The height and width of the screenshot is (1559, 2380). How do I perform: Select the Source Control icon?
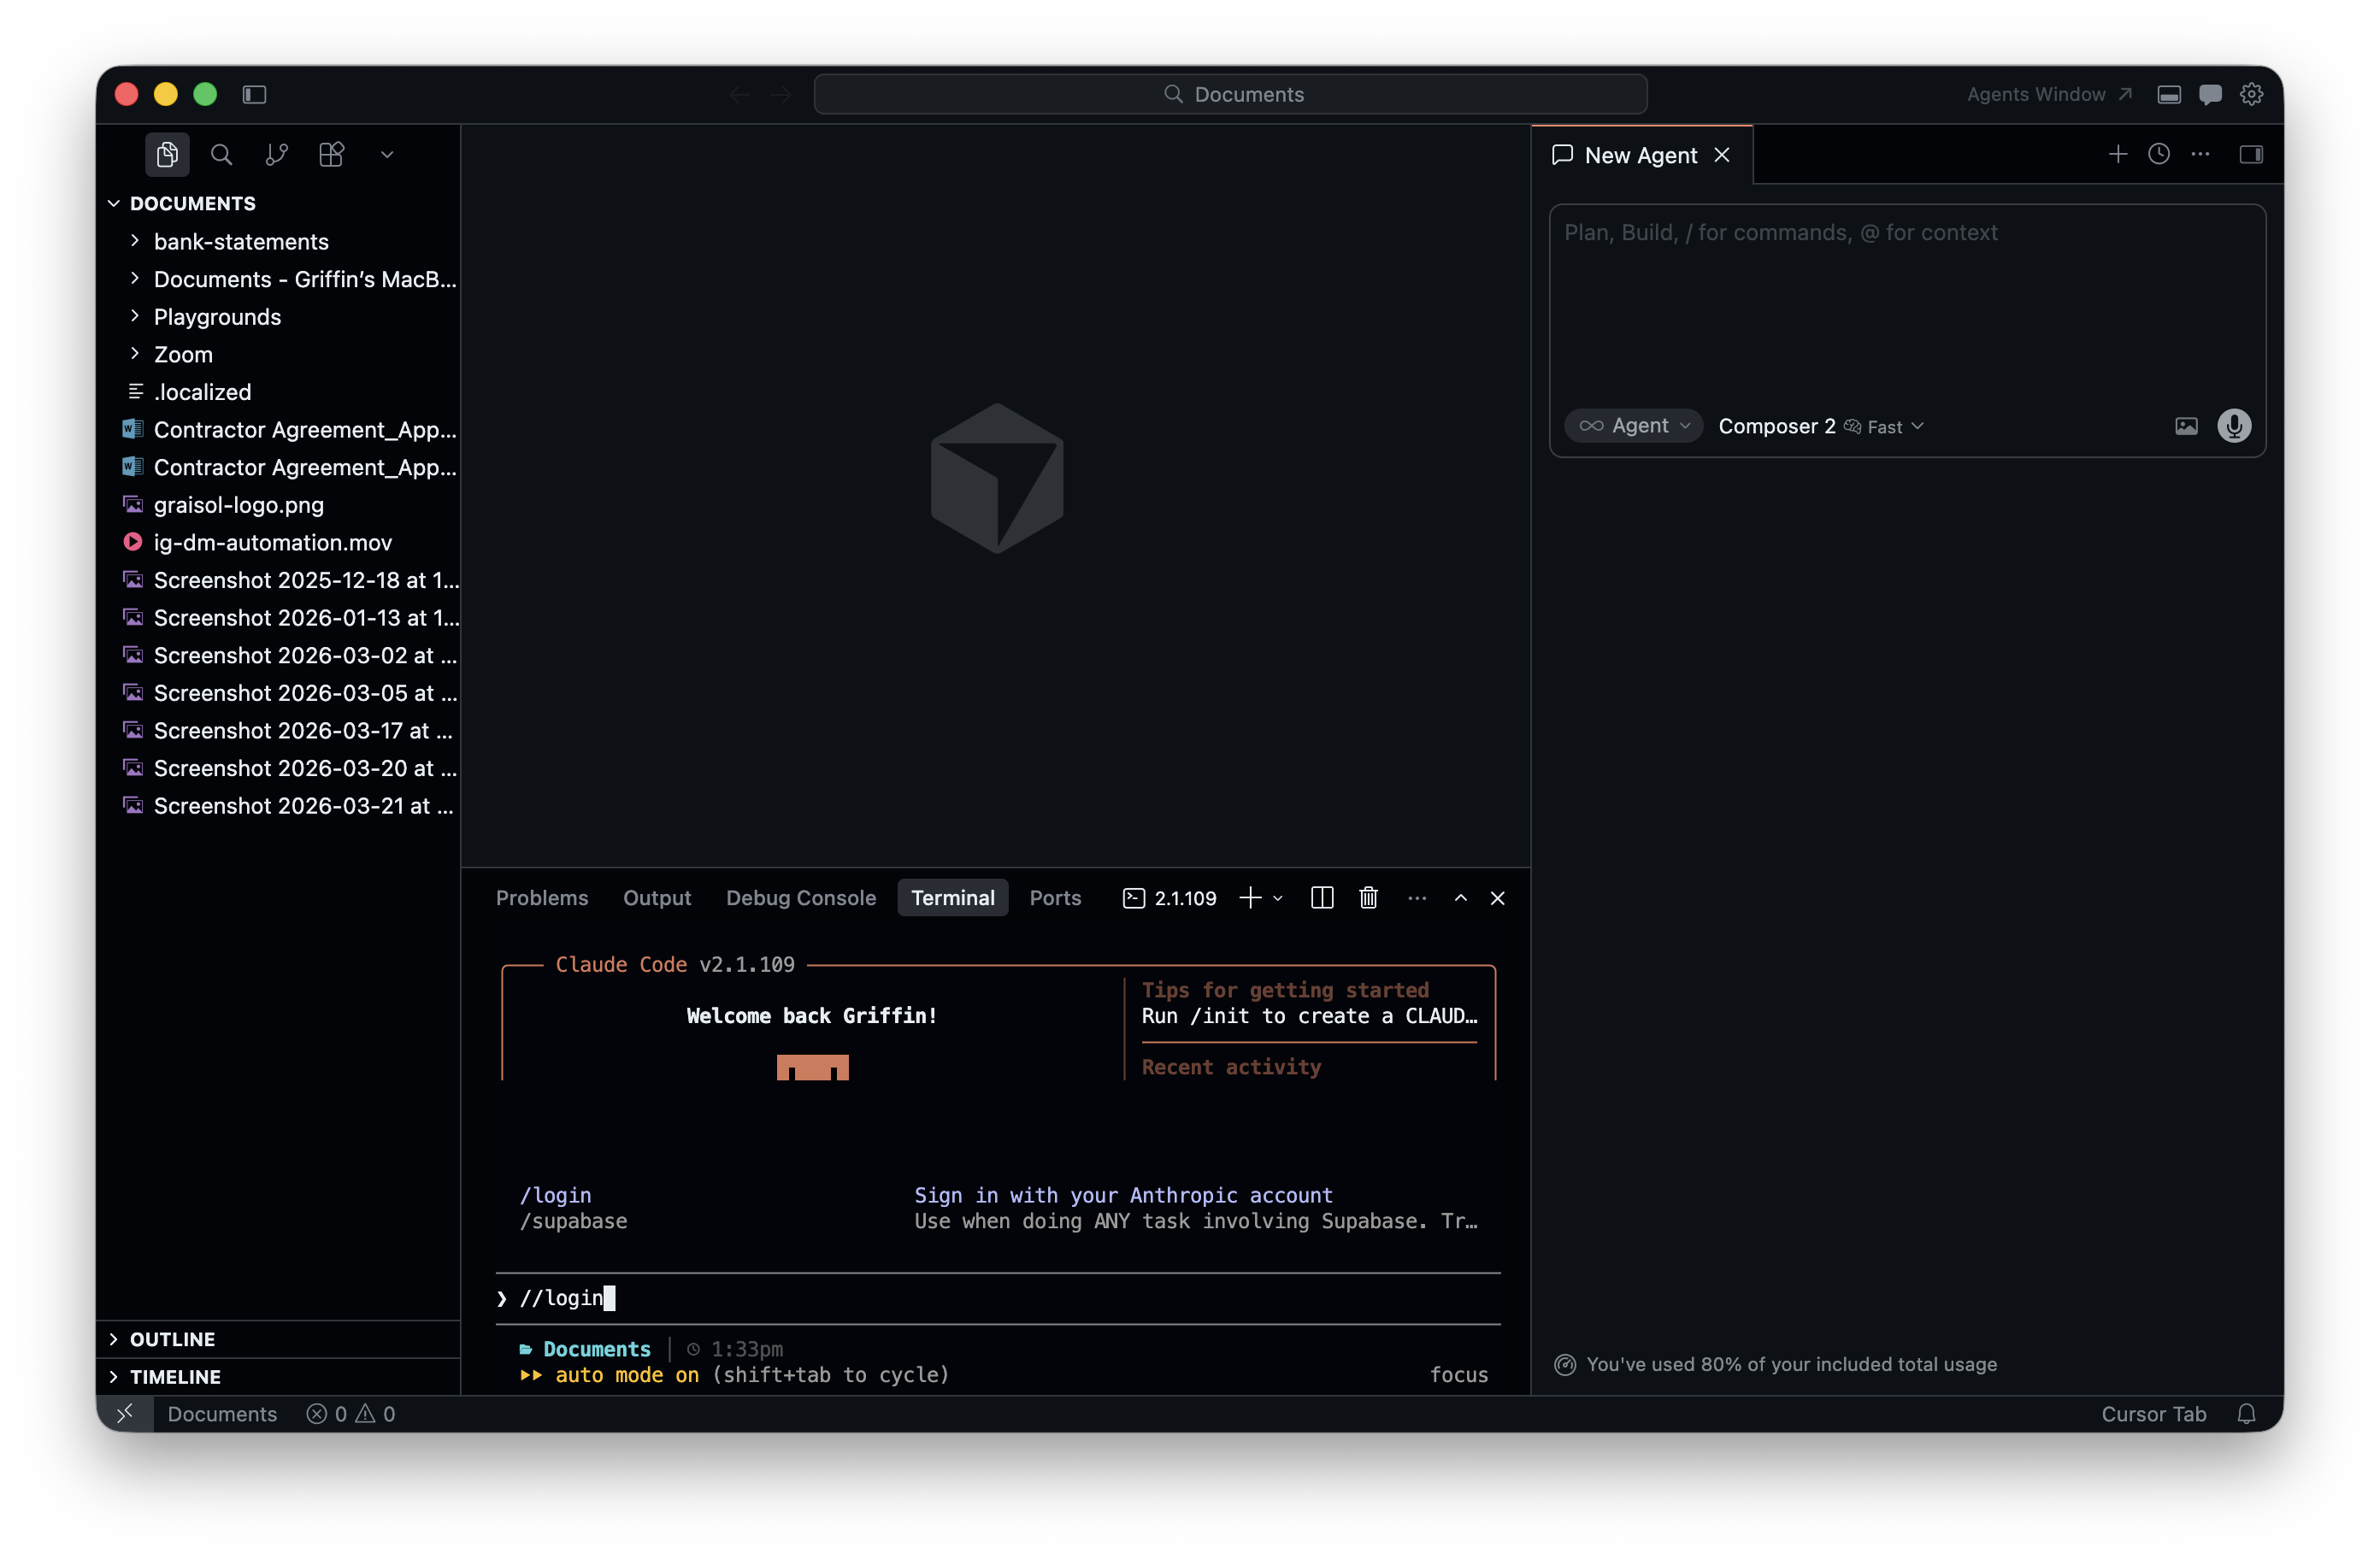point(276,154)
